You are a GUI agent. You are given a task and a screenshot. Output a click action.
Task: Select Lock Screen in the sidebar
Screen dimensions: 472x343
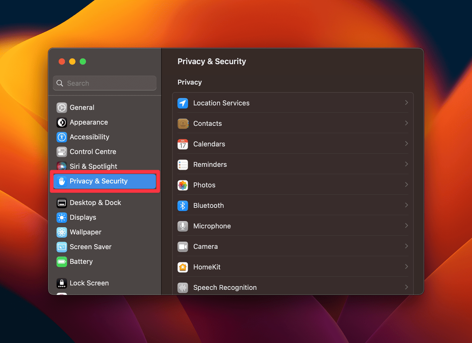(89, 283)
